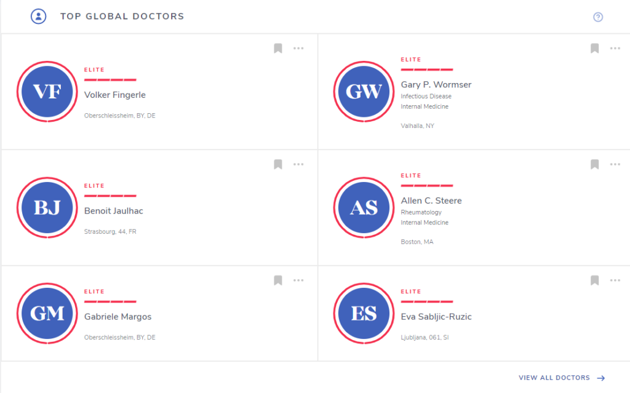Image resolution: width=630 pixels, height=393 pixels.
Task: Open ellipsis menu for Eva Sabljic-Ruzic
Action: pos(615,280)
